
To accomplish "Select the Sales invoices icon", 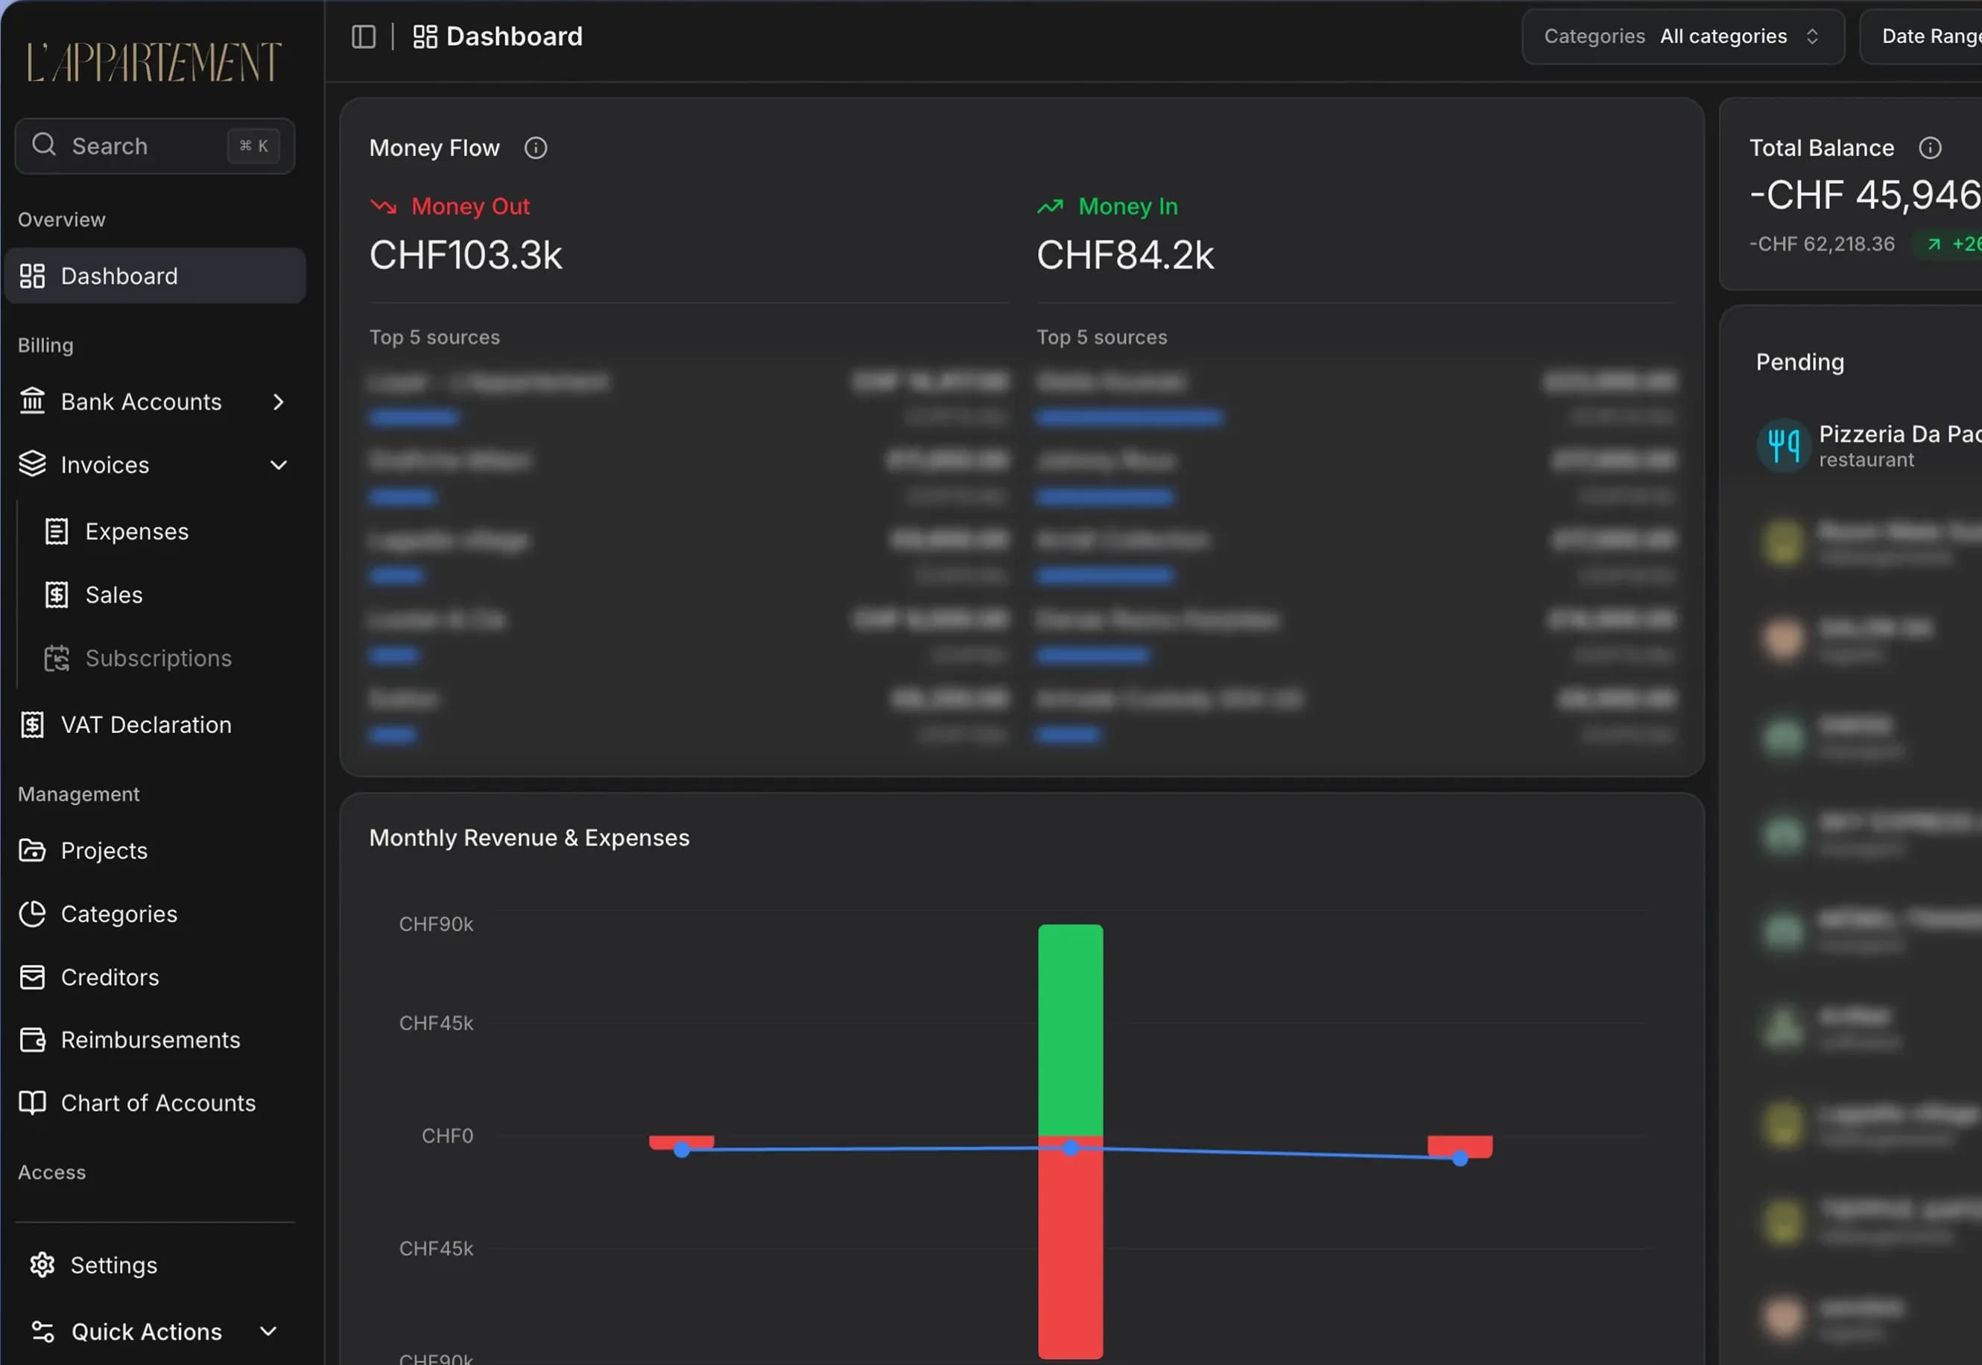I will (57, 595).
